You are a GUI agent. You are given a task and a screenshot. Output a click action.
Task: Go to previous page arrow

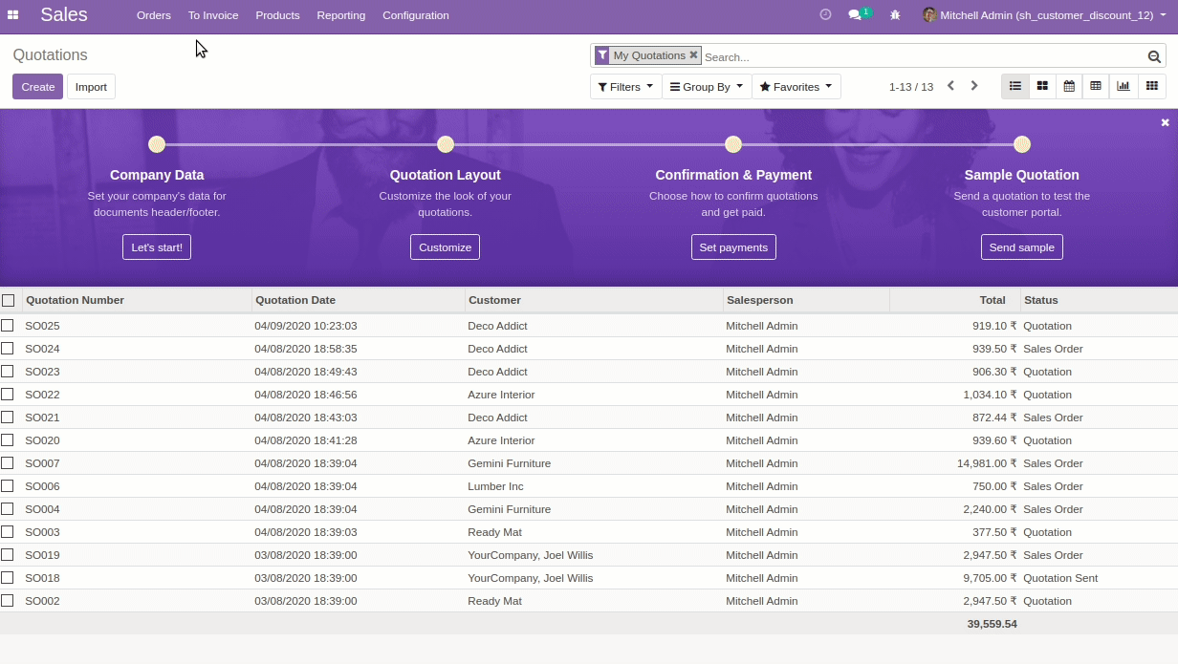[950, 86]
